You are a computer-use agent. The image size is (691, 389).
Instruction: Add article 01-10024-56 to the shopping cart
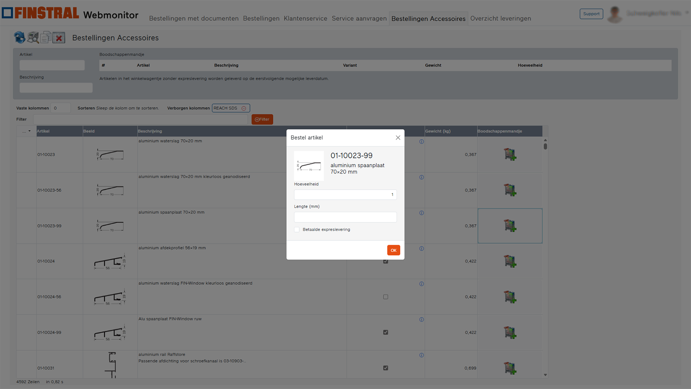[x=510, y=297]
